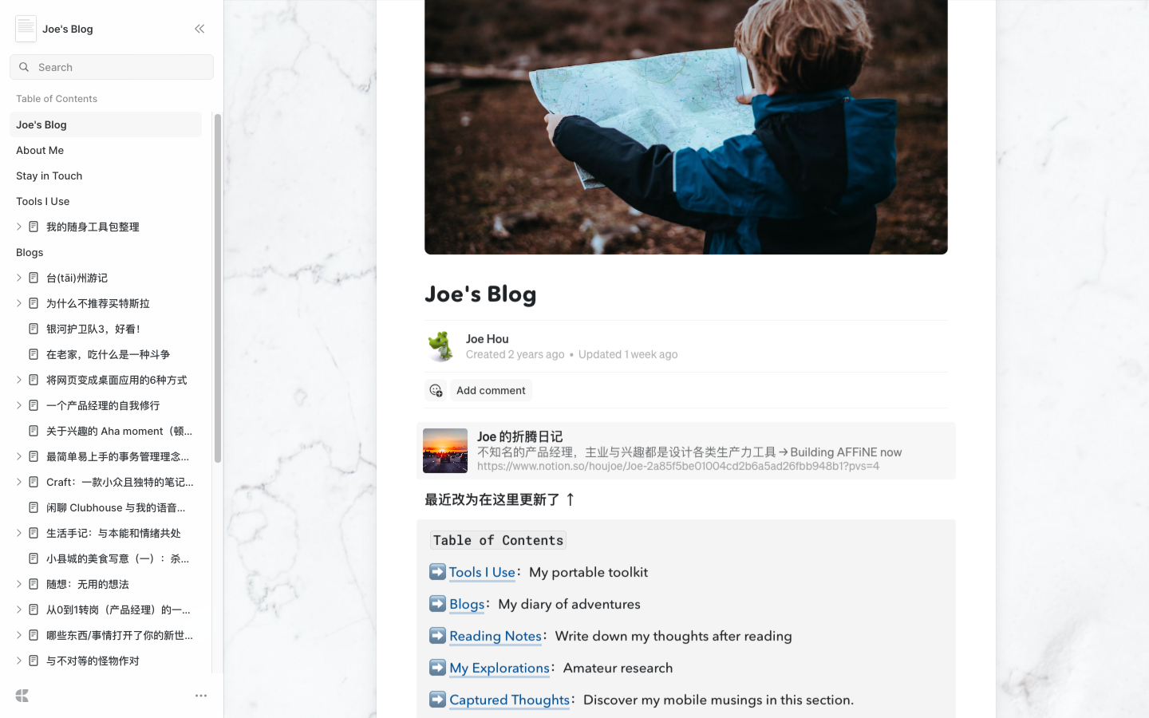Click the page icon beside 在老家，吃什么是一种斗争
Screen dimensions: 1149x718
point(34,354)
